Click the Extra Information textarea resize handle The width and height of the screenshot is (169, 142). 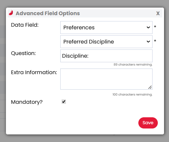coord(150,87)
